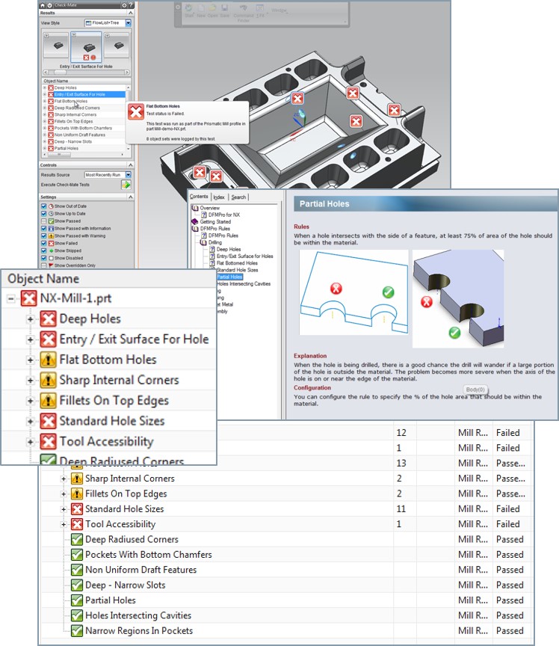
Task: Click warning icon for Sharp Internal Corners in bottom table
Action: tap(77, 479)
